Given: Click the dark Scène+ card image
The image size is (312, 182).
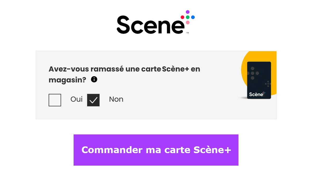Looking at the screenshot, I should point(259,80).
